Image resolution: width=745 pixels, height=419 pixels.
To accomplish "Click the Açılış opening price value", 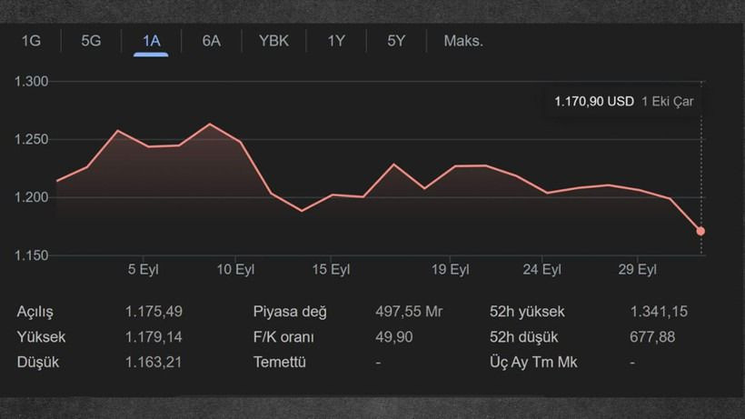I will [x=154, y=312].
